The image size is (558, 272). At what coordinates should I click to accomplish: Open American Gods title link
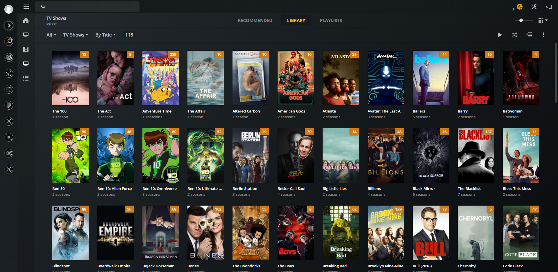(291, 111)
